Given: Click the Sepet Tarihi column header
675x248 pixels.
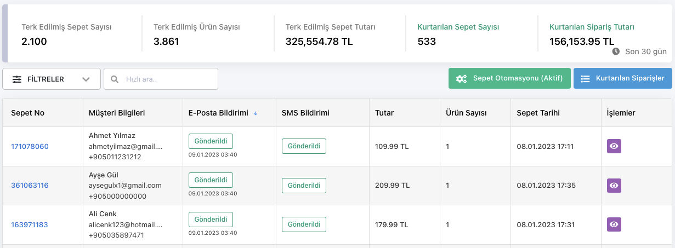Looking at the screenshot, I should click(538, 113).
